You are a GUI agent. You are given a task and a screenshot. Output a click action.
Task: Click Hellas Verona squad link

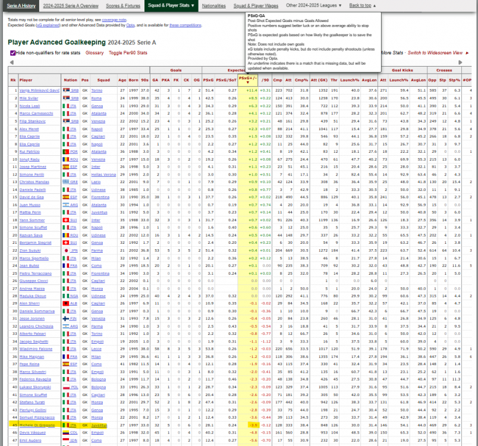pos(103,175)
